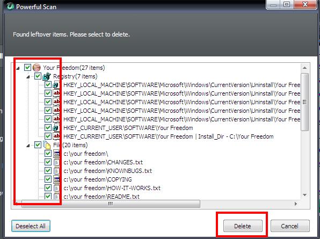Click the Powerful Scan title bar logo
320x239 pixels.
pos(10,6)
